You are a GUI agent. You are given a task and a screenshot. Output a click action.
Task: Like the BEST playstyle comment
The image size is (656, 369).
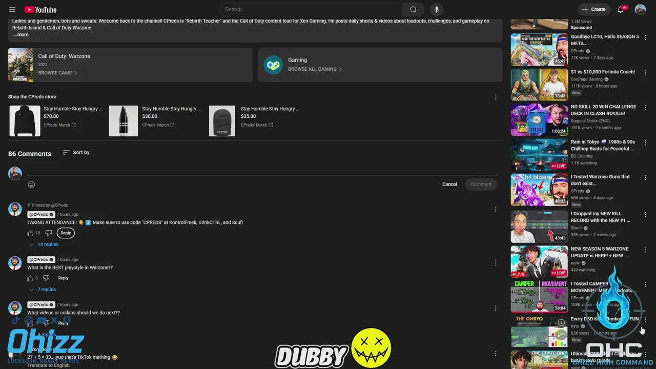(x=30, y=278)
